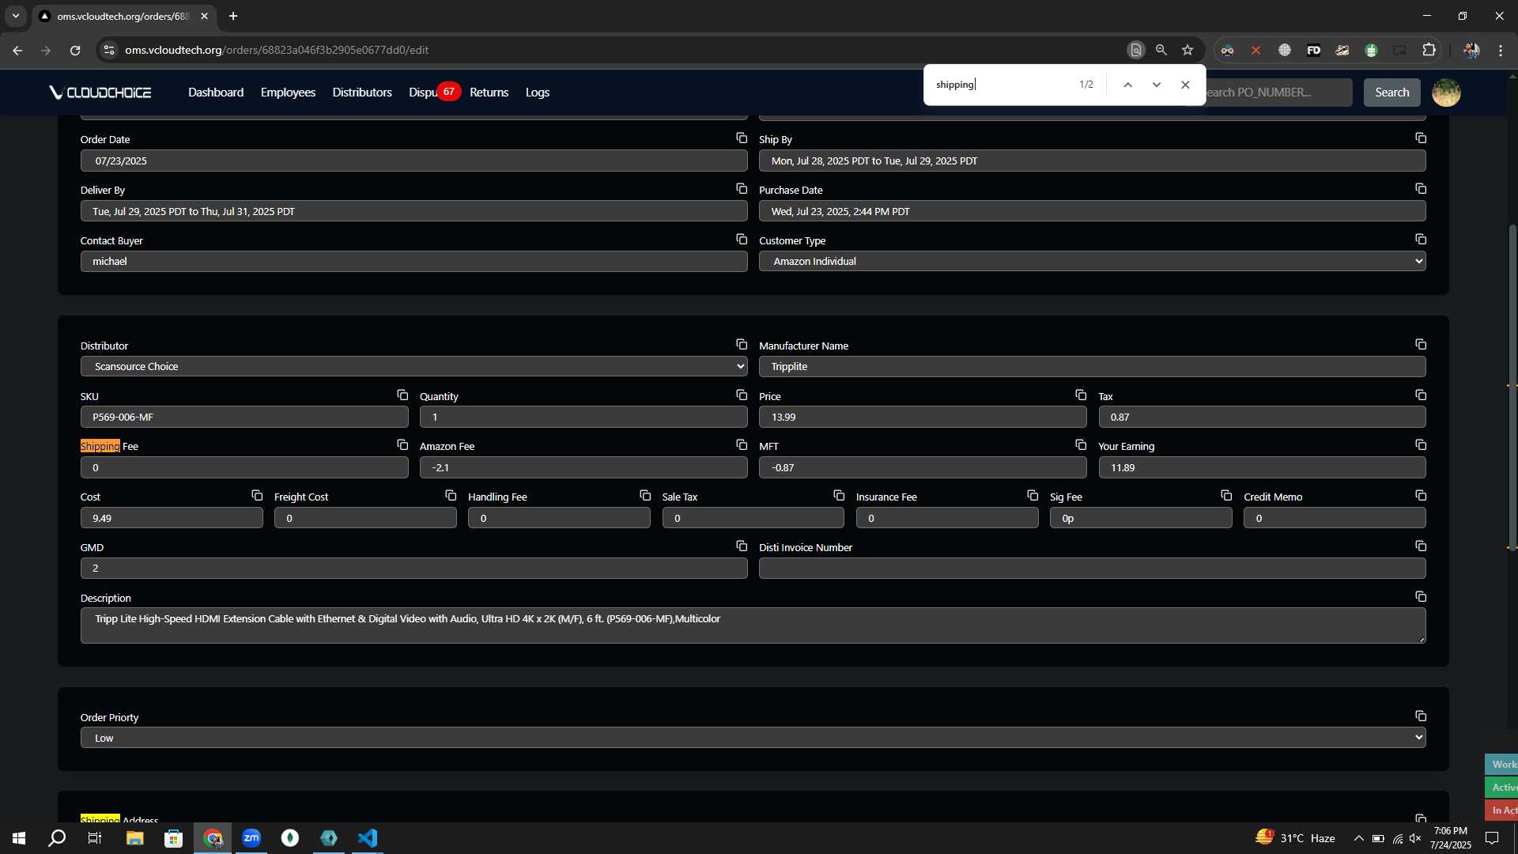Image resolution: width=1518 pixels, height=854 pixels.
Task: Click the Search button
Action: click(1391, 93)
